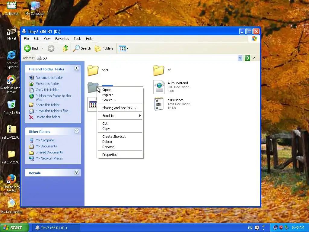The width and height of the screenshot is (309, 232).
Task: Select the eXPerience text document icon
Action: [159, 104]
